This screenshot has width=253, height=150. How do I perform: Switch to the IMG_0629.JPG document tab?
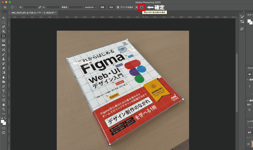pyautogui.click(x=34, y=13)
